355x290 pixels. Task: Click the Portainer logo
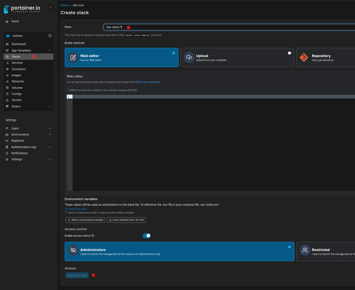click(22, 9)
